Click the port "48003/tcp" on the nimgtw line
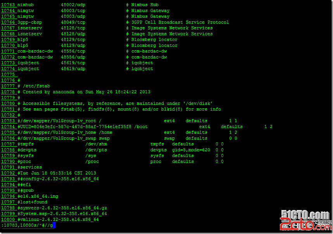This screenshot has width=333, height=234. pos(73,10)
